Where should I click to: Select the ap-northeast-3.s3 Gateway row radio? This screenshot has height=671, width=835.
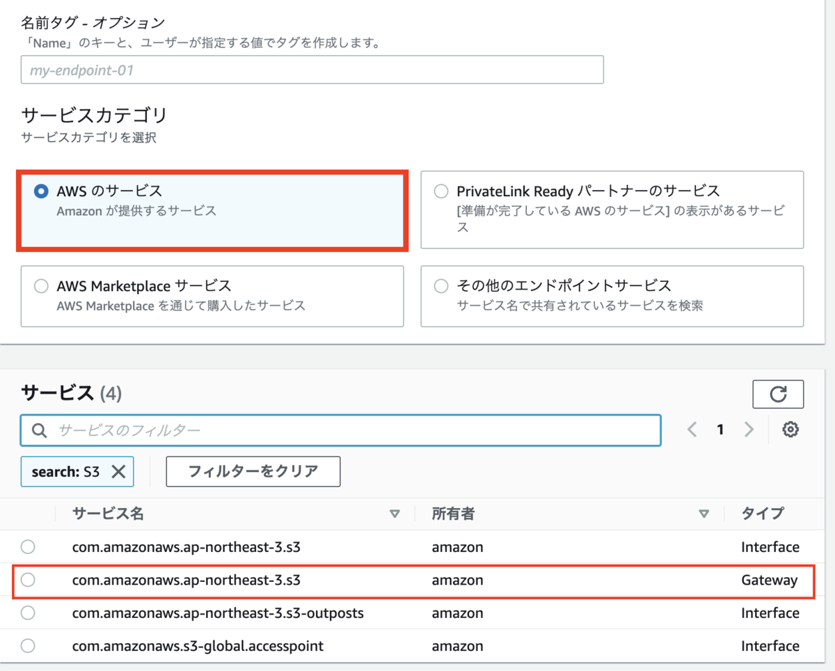[28, 580]
